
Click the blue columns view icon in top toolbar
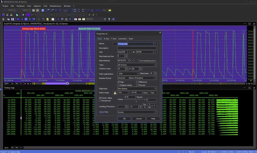tap(43, 10)
